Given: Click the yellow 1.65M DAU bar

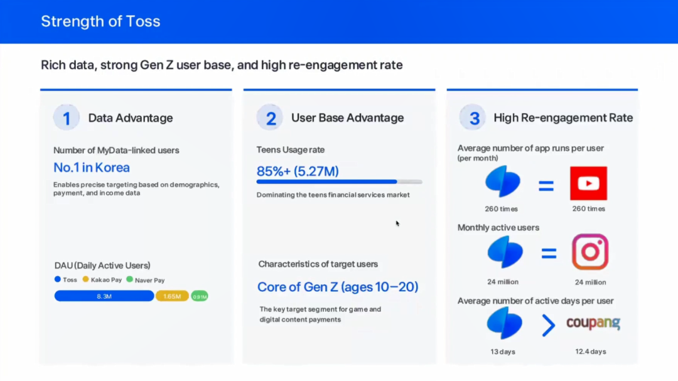Looking at the screenshot, I should click(172, 296).
